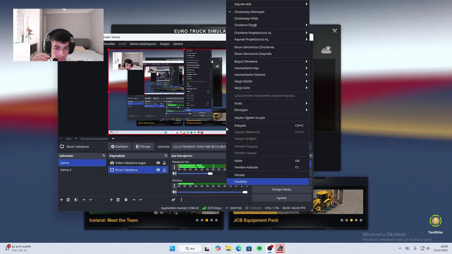Move source down arrow in Kaynaklar panel
The height and width of the screenshot is (254, 452).
pos(141,200)
